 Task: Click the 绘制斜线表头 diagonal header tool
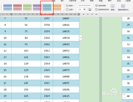102,10
